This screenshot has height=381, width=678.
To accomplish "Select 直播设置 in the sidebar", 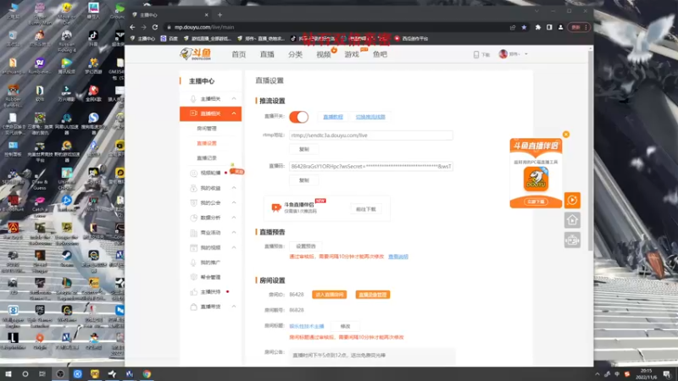I will pyautogui.click(x=207, y=143).
